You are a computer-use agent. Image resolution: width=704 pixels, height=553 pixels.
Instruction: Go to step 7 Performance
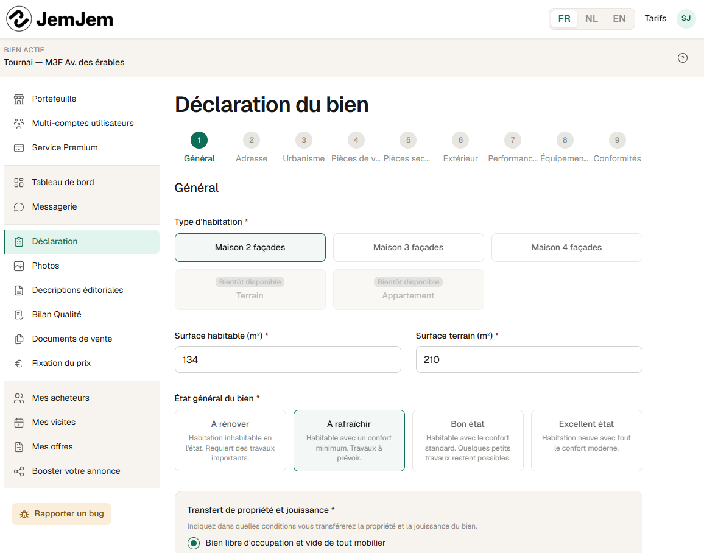pos(513,147)
